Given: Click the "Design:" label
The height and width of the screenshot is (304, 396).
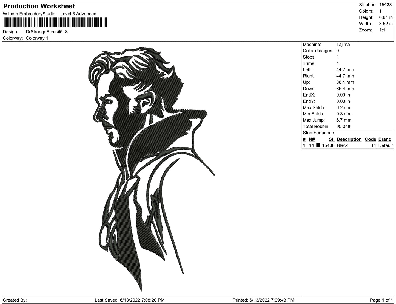Looking at the screenshot, I should tap(11, 32).
